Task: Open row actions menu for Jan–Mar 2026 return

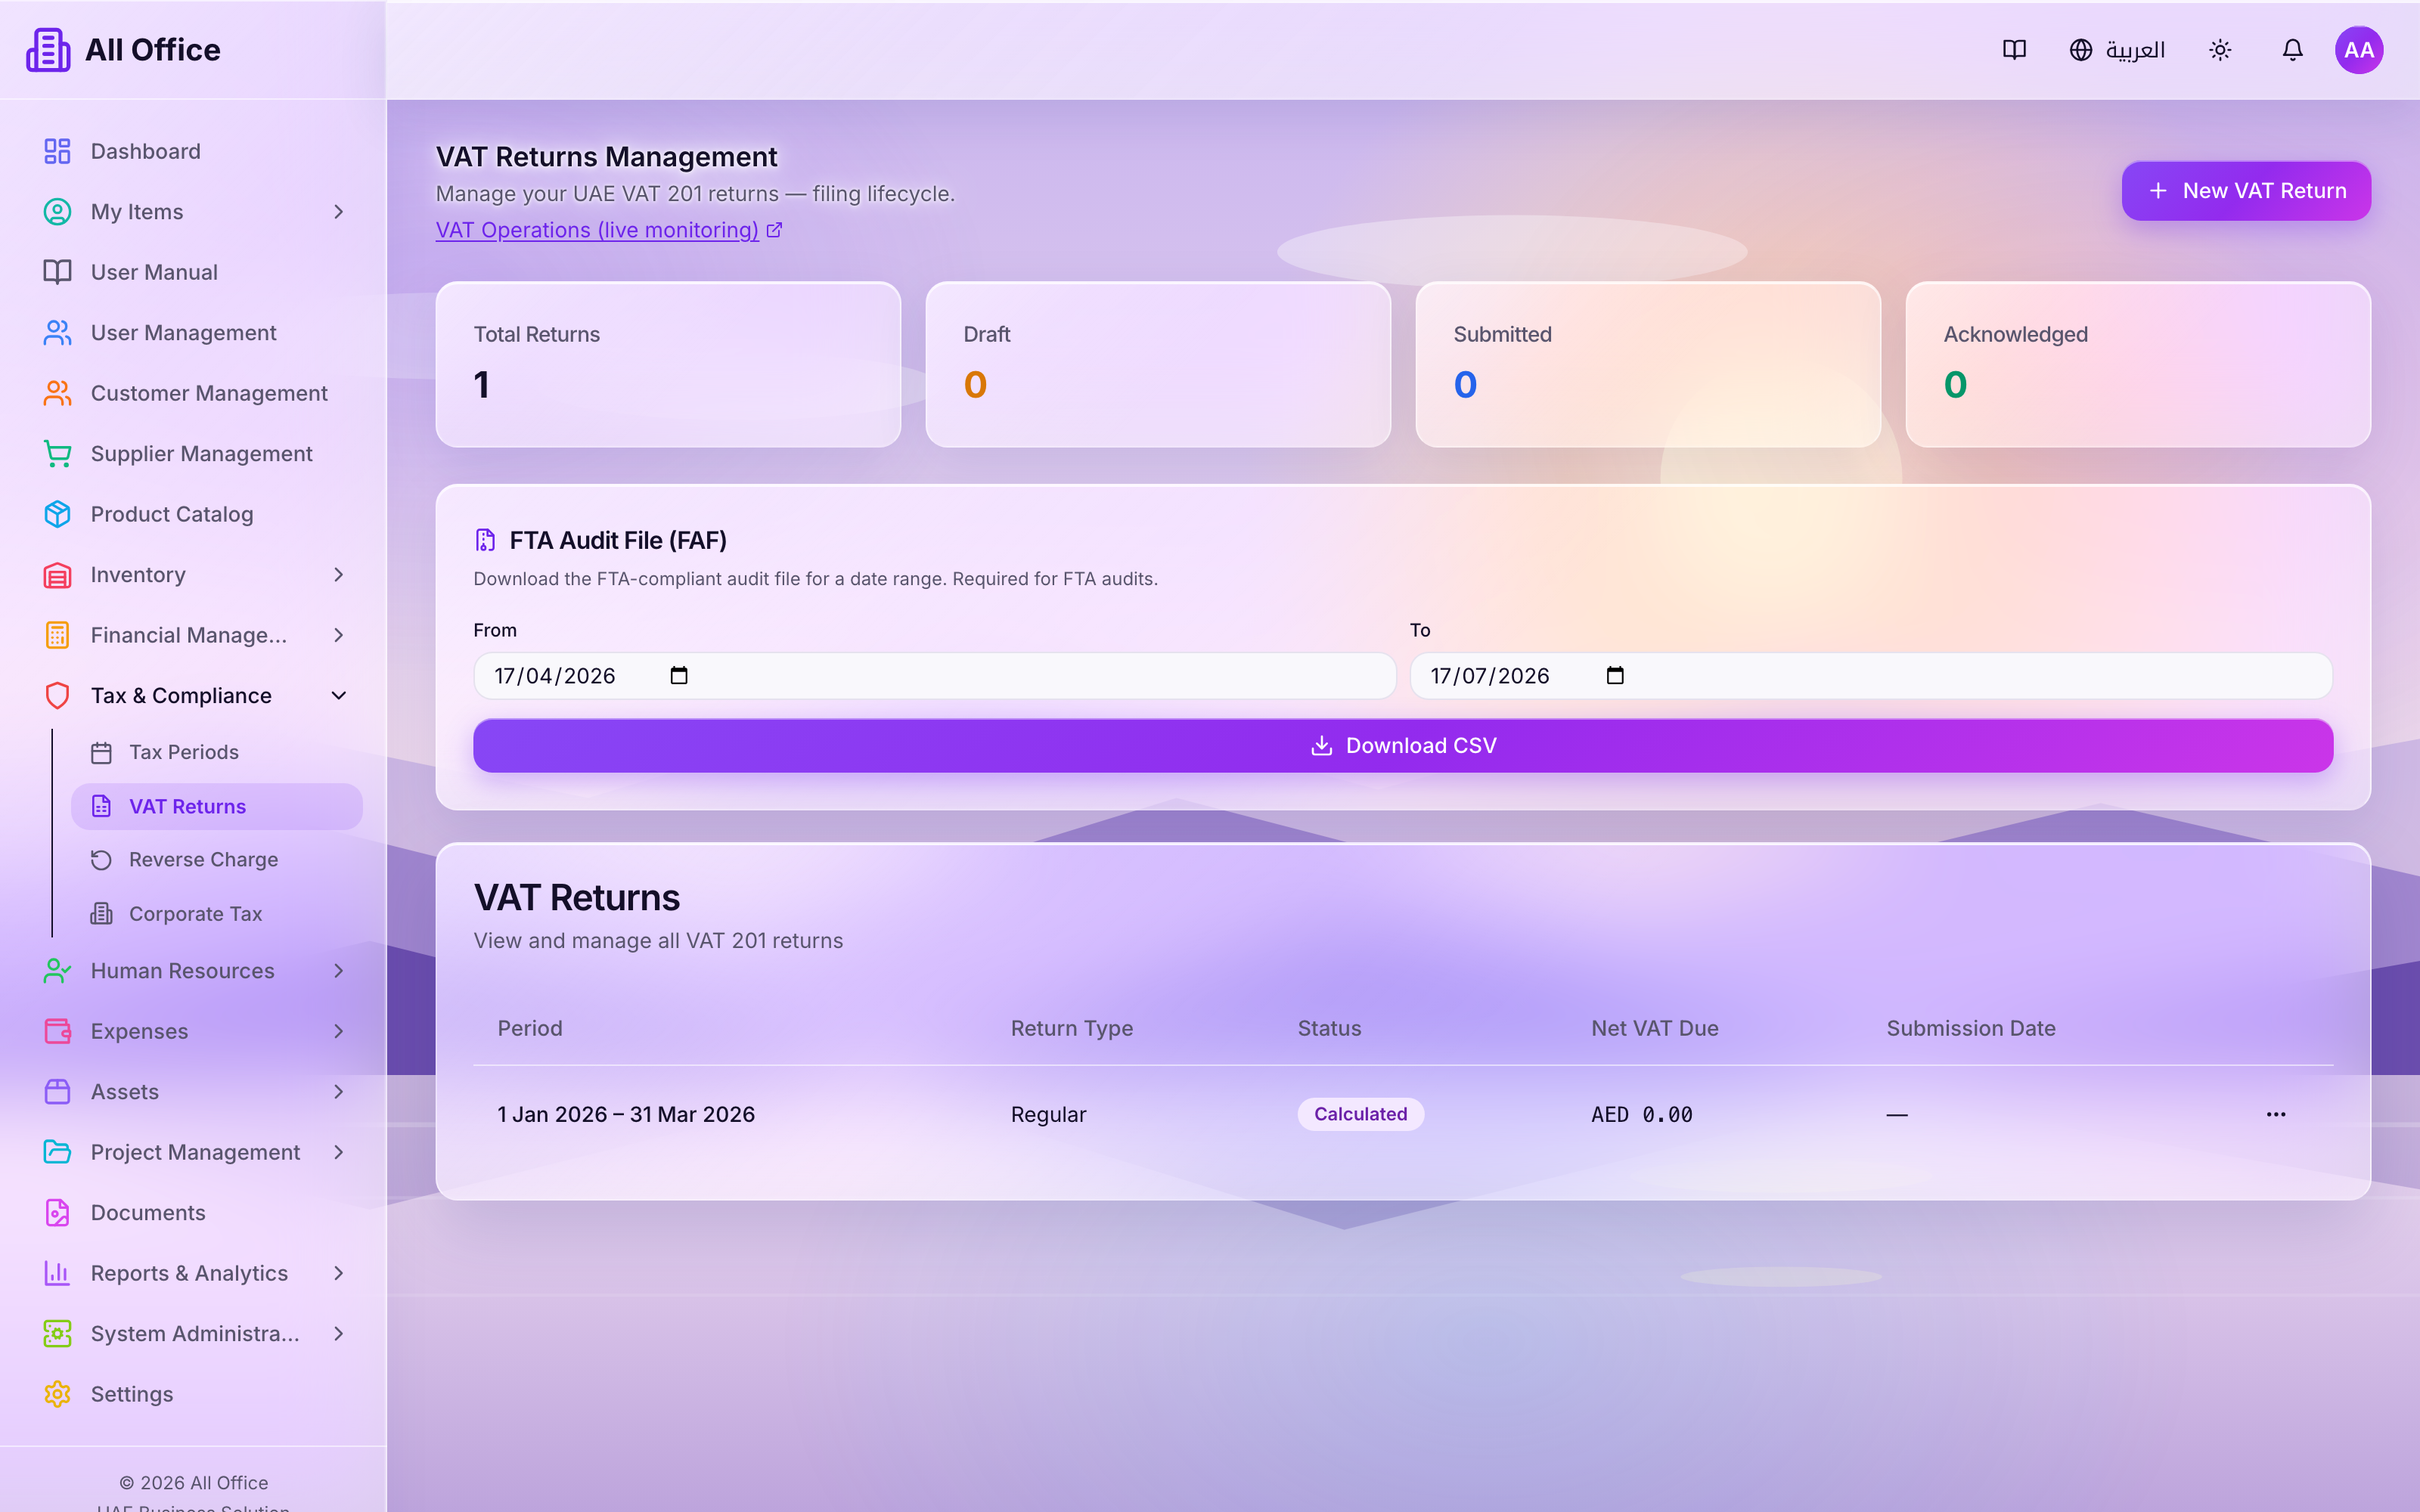Action: coord(2276,1114)
